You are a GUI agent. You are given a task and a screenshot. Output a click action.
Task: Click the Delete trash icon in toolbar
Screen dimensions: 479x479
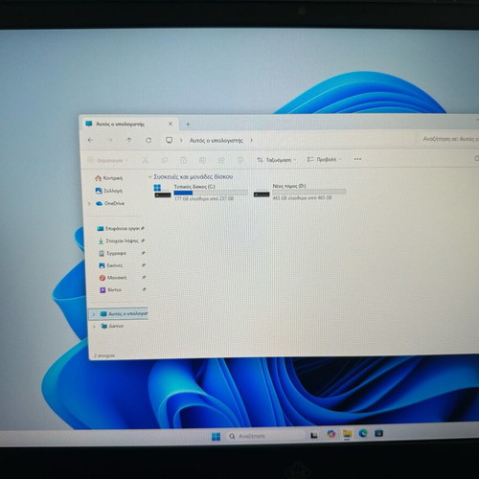pos(240,160)
